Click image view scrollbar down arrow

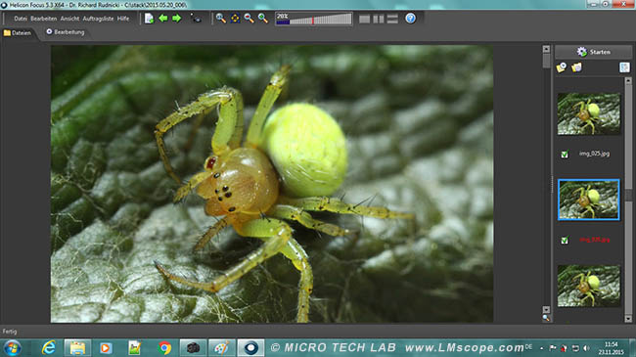point(546,309)
